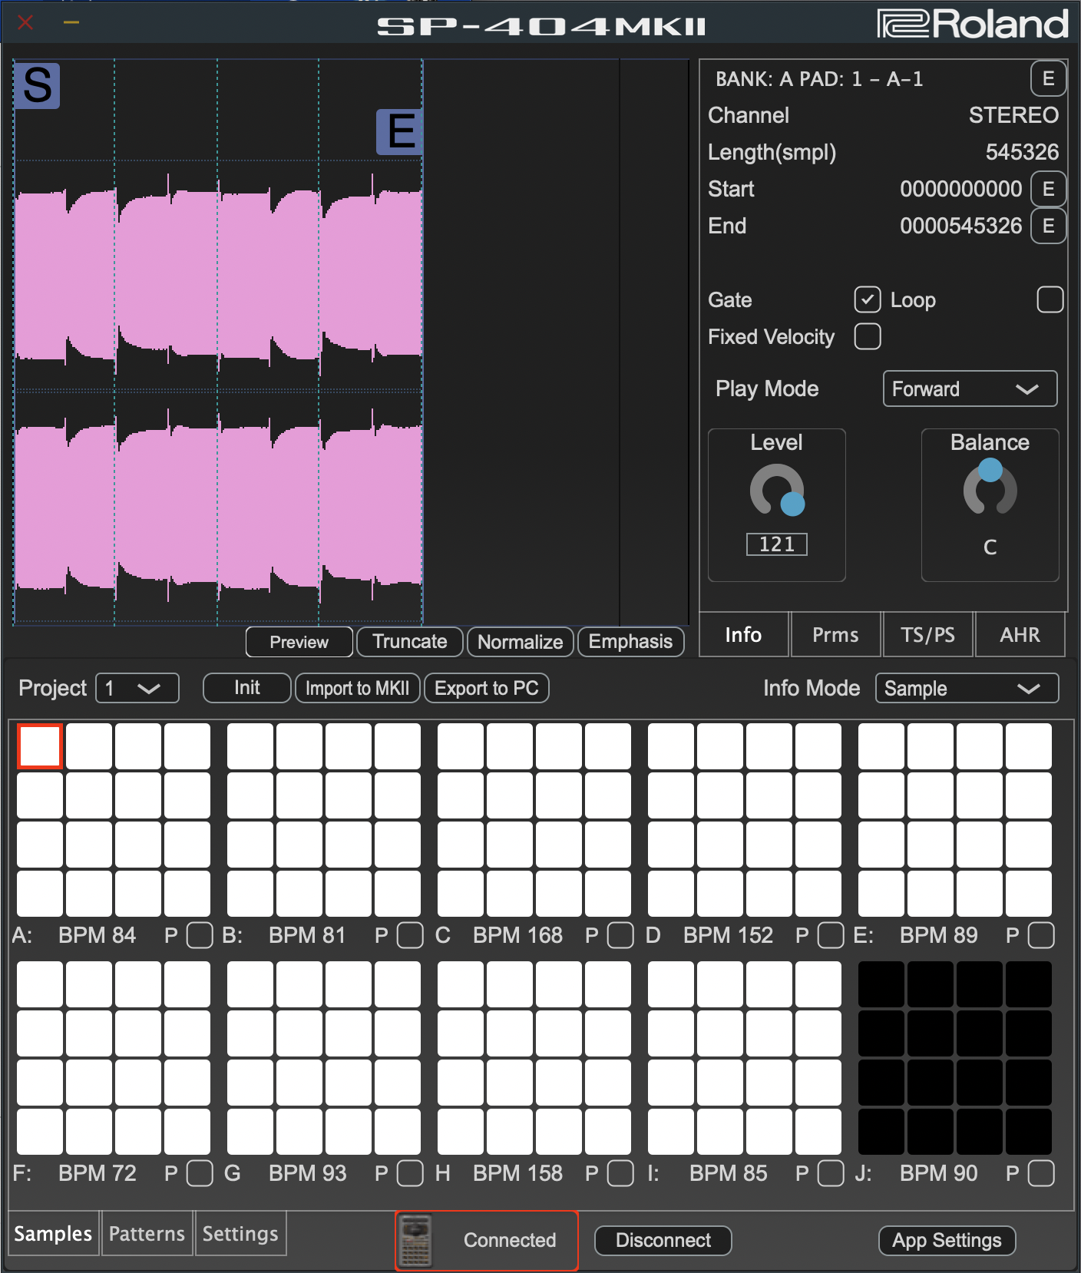Open the Project number dropdown
1081x1273 pixels.
click(x=137, y=688)
